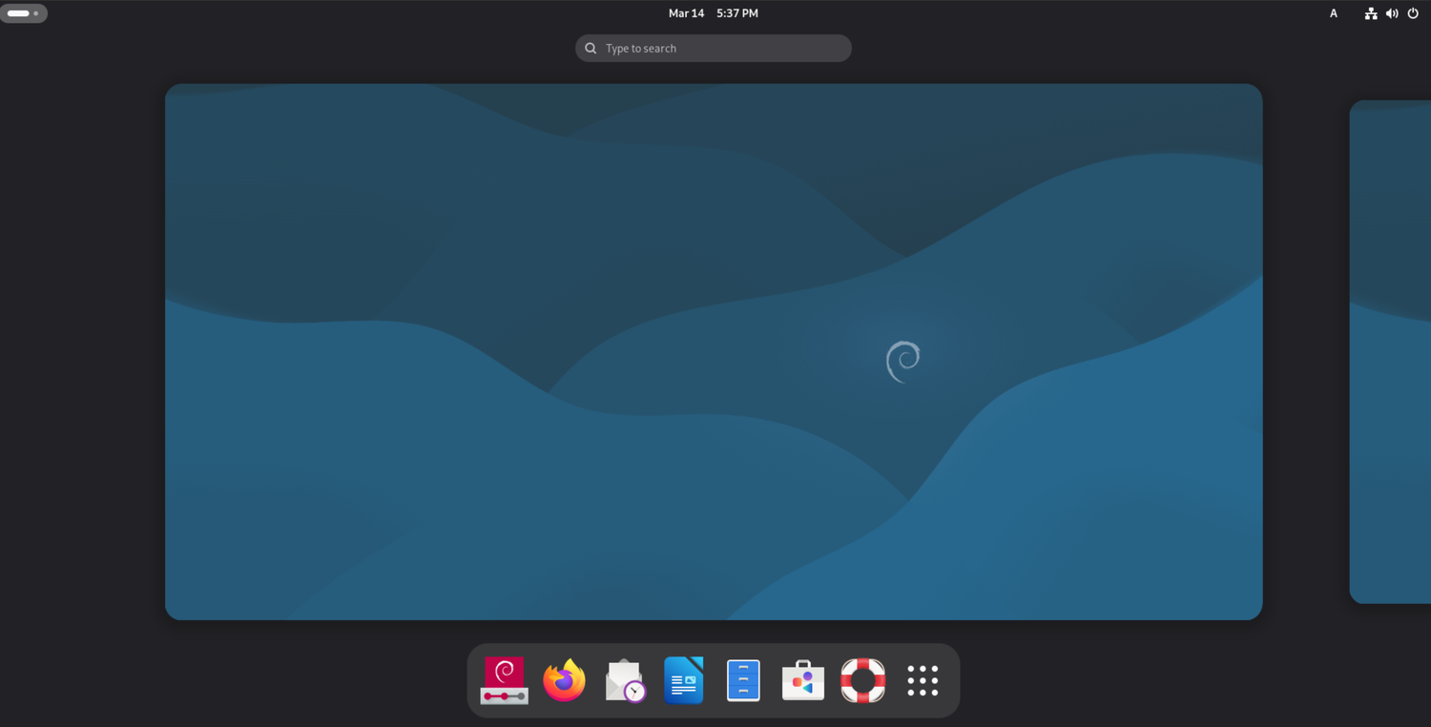Launch the Software store
Viewport: 1431px width, 727px height.
[802, 680]
